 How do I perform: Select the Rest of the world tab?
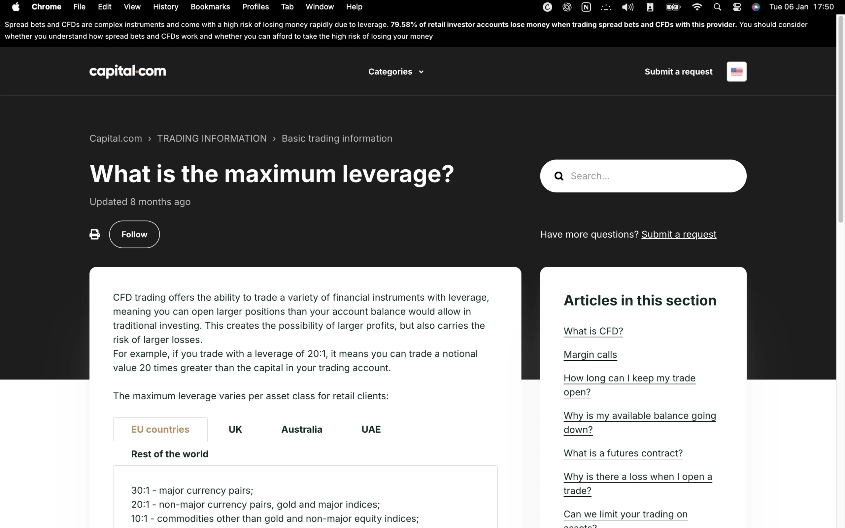coord(169,454)
